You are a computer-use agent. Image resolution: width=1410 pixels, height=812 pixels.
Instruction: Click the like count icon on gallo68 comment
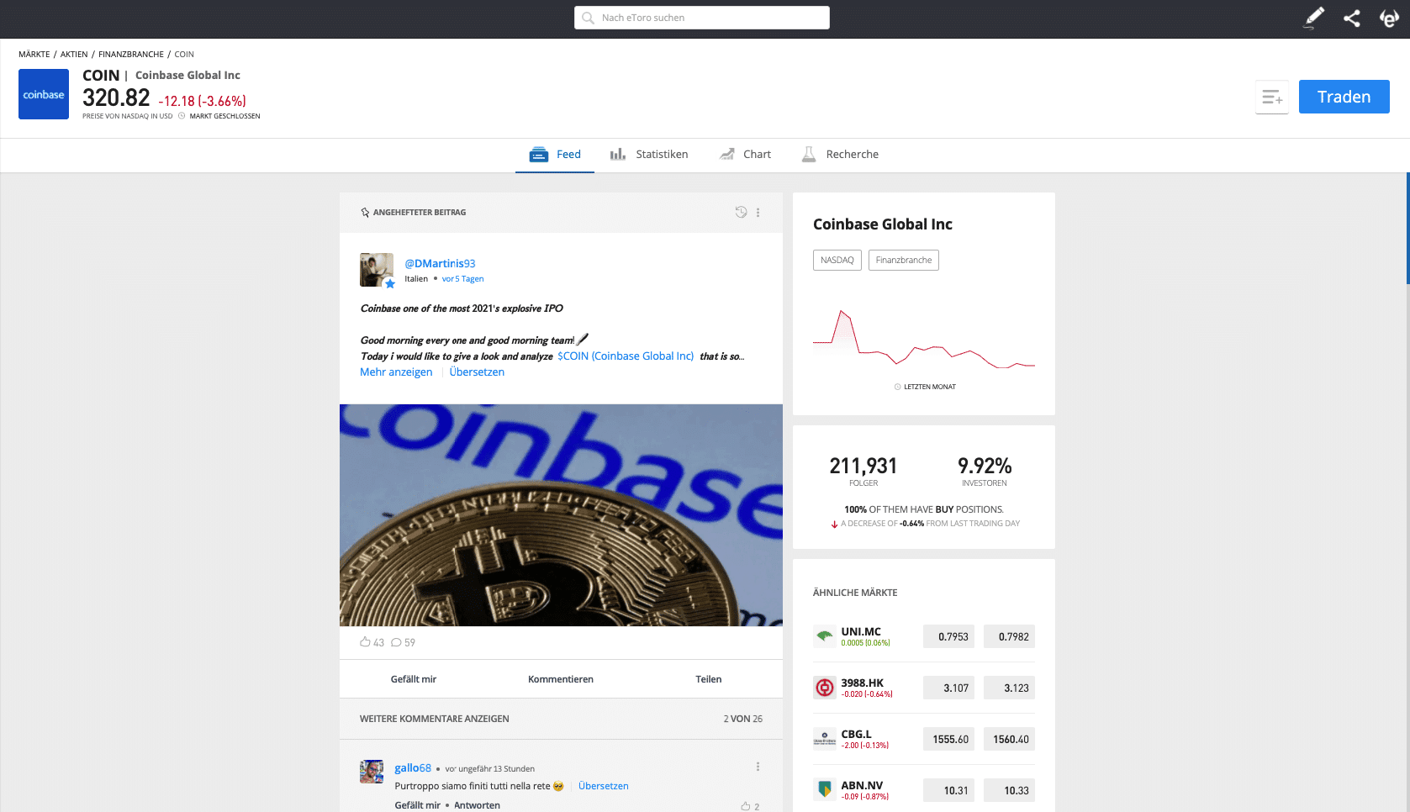tap(746, 806)
